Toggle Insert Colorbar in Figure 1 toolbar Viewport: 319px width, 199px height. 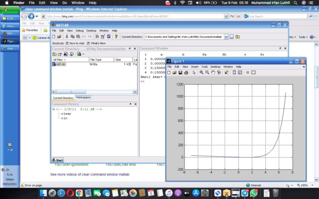(234, 73)
